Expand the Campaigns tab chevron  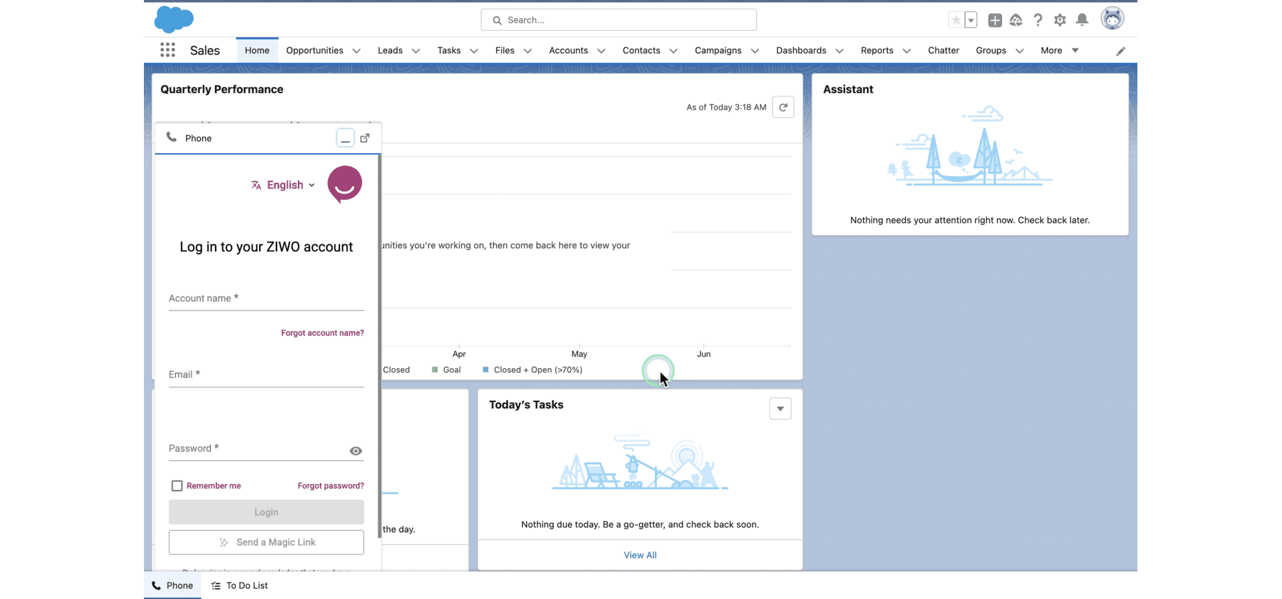tap(754, 51)
